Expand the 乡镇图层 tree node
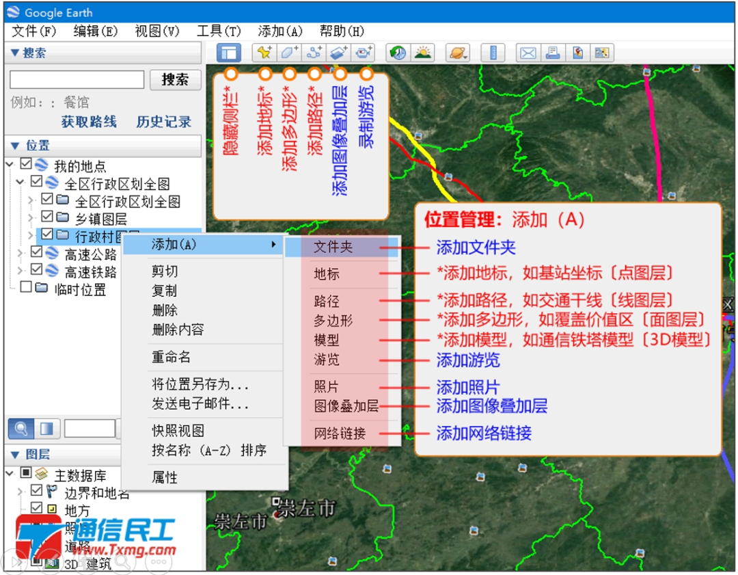738x575 pixels. point(31,217)
